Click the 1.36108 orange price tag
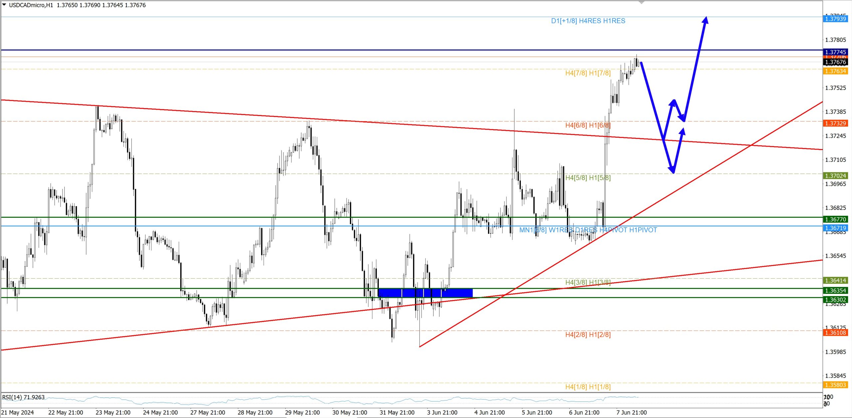The image size is (852, 418). [835, 333]
